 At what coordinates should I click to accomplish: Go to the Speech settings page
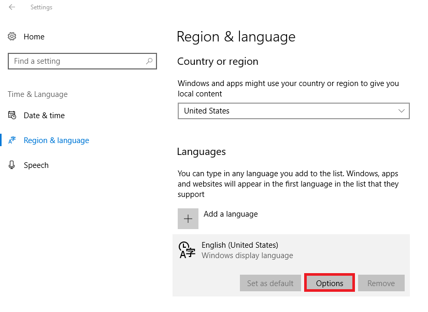(36, 165)
